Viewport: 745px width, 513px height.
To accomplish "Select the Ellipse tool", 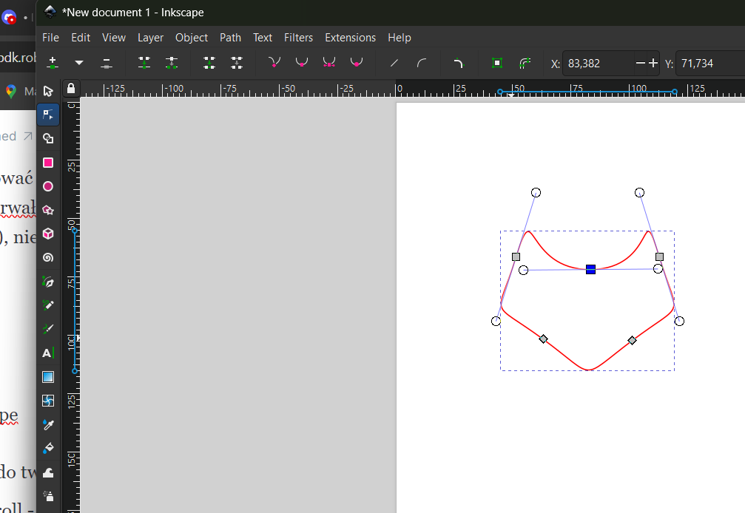I will tap(48, 186).
